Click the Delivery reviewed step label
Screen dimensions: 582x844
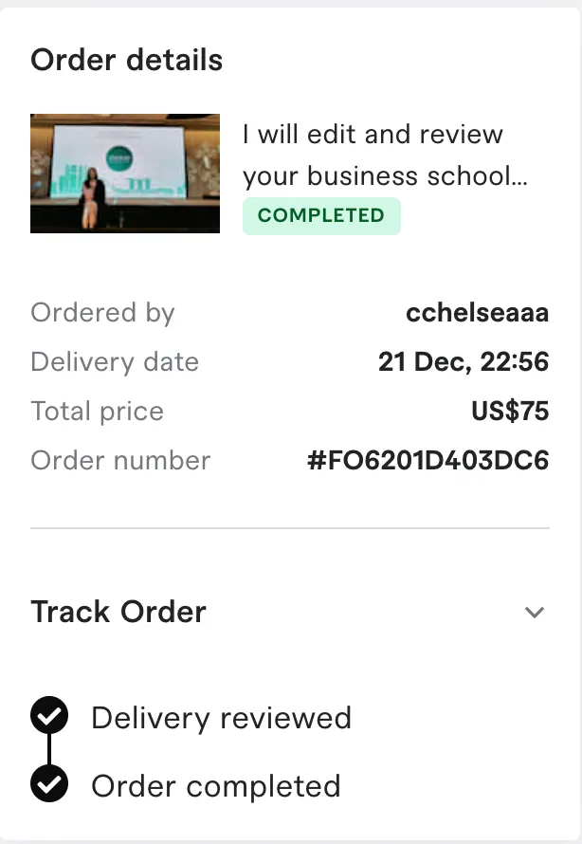(221, 718)
